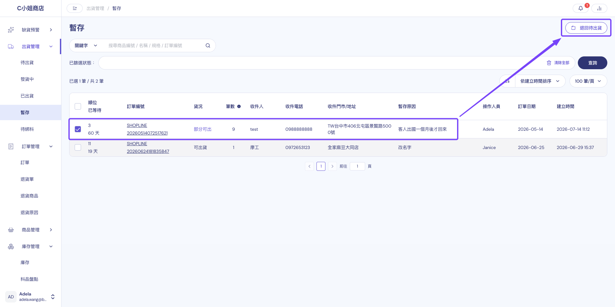Open the 待綁料 menu item
Viewport: 615px width, 307px height.
pyautogui.click(x=27, y=129)
